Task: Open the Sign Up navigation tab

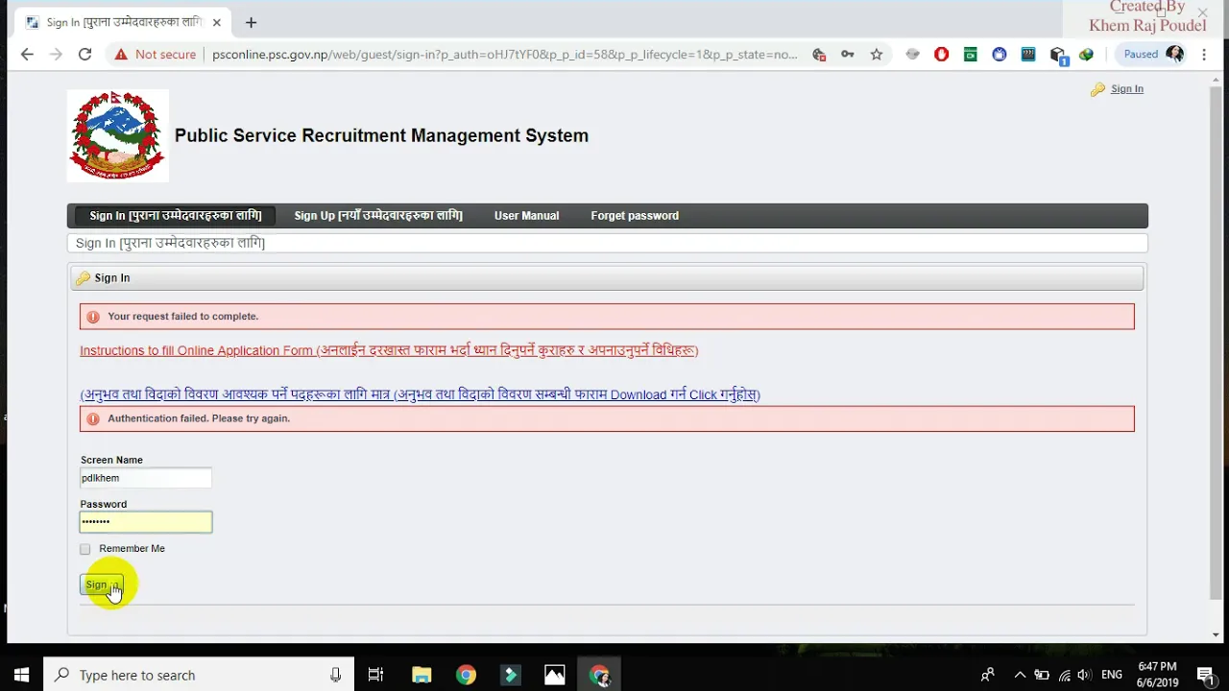Action: click(x=378, y=216)
